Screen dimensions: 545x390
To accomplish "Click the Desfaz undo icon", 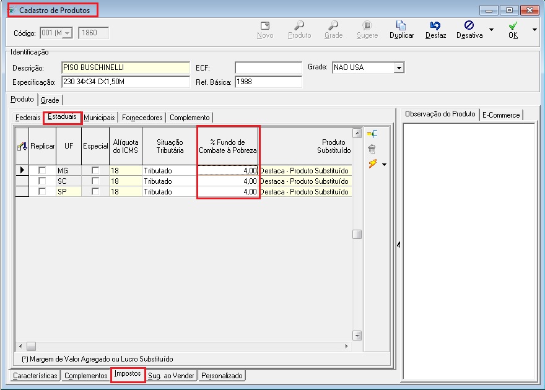I will click(x=435, y=26).
